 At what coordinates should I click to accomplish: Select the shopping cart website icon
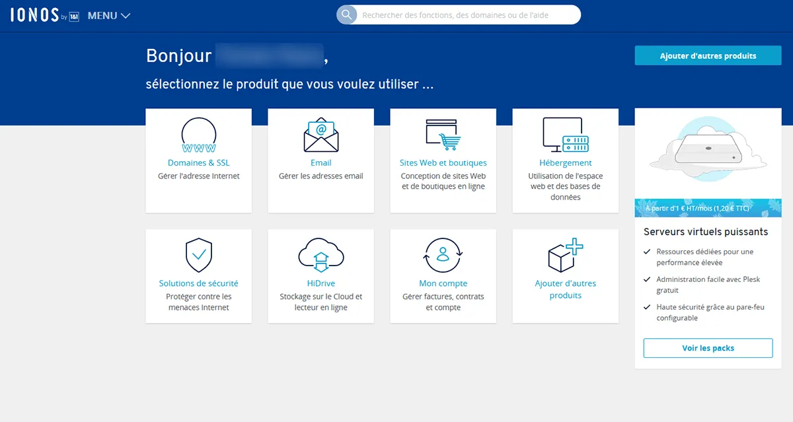(x=443, y=135)
